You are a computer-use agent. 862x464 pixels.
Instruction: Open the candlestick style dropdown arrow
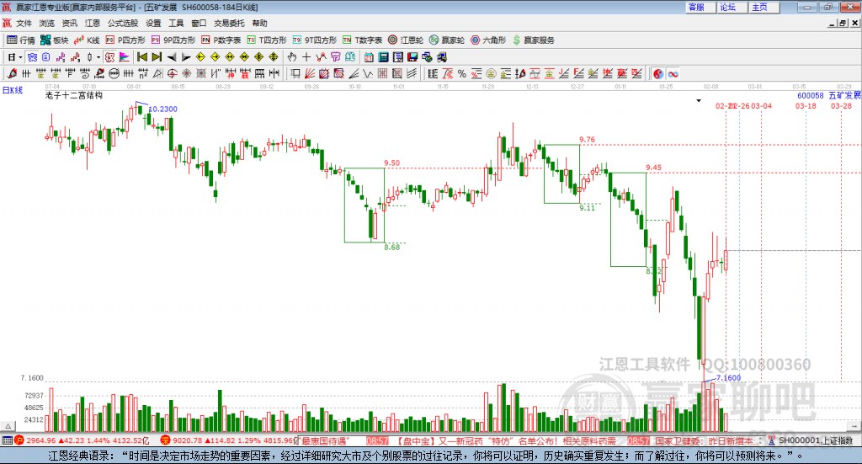(x=98, y=57)
